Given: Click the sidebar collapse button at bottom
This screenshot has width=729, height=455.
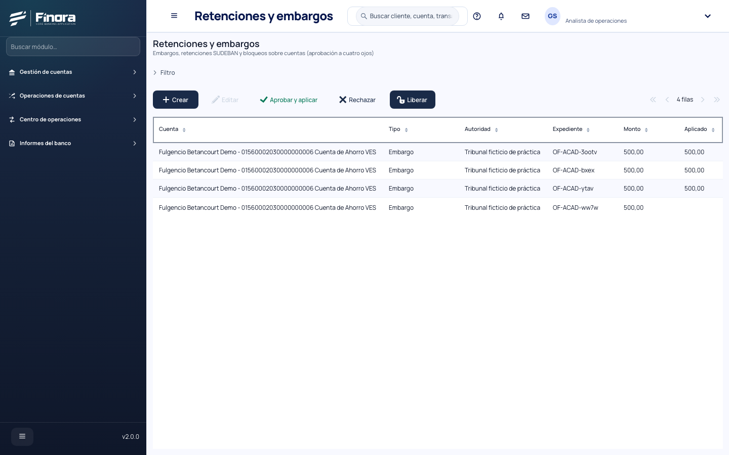Looking at the screenshot, I should click(22, 436).
